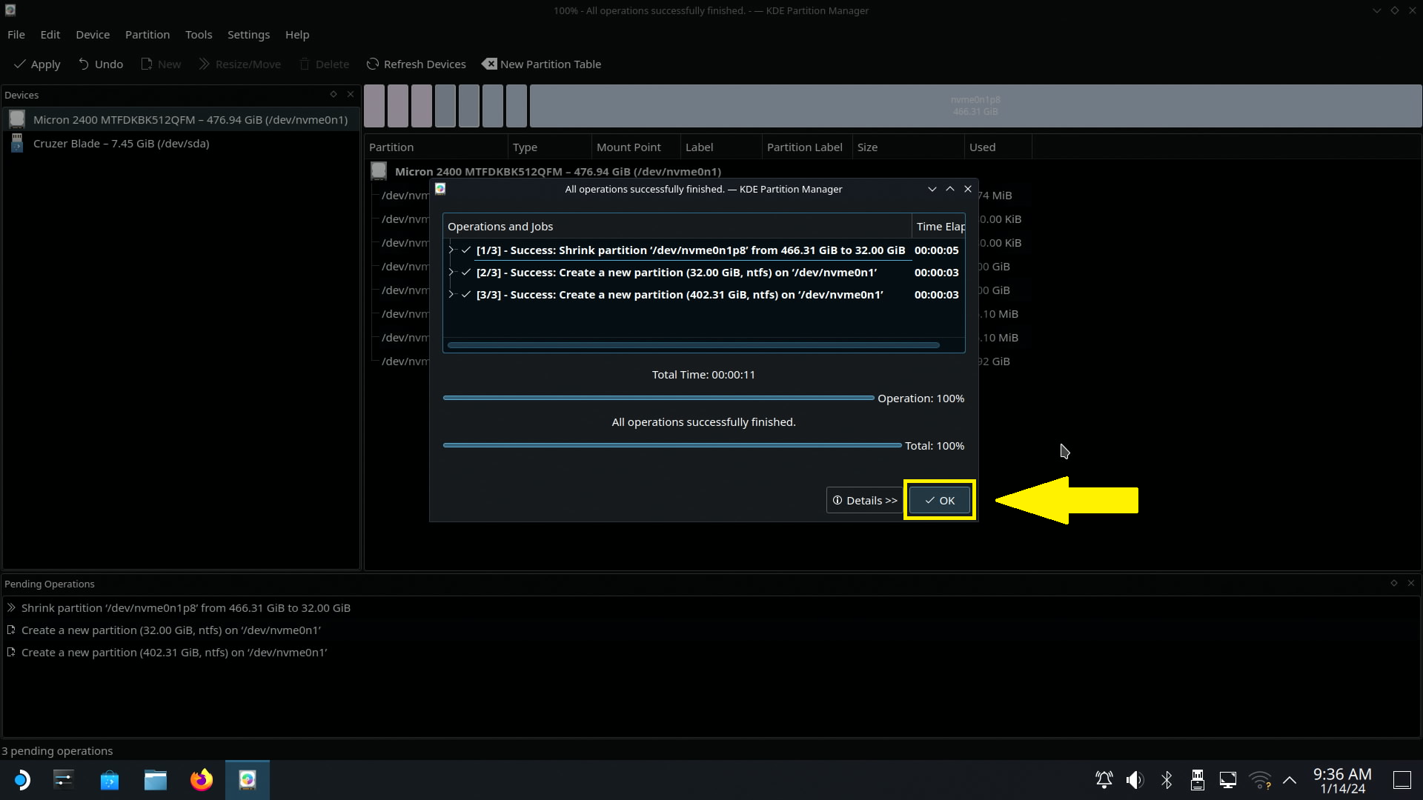Open the Bluetooth tray icon
Viewport: 1423px width, 800px height.
pos(1167,780)
